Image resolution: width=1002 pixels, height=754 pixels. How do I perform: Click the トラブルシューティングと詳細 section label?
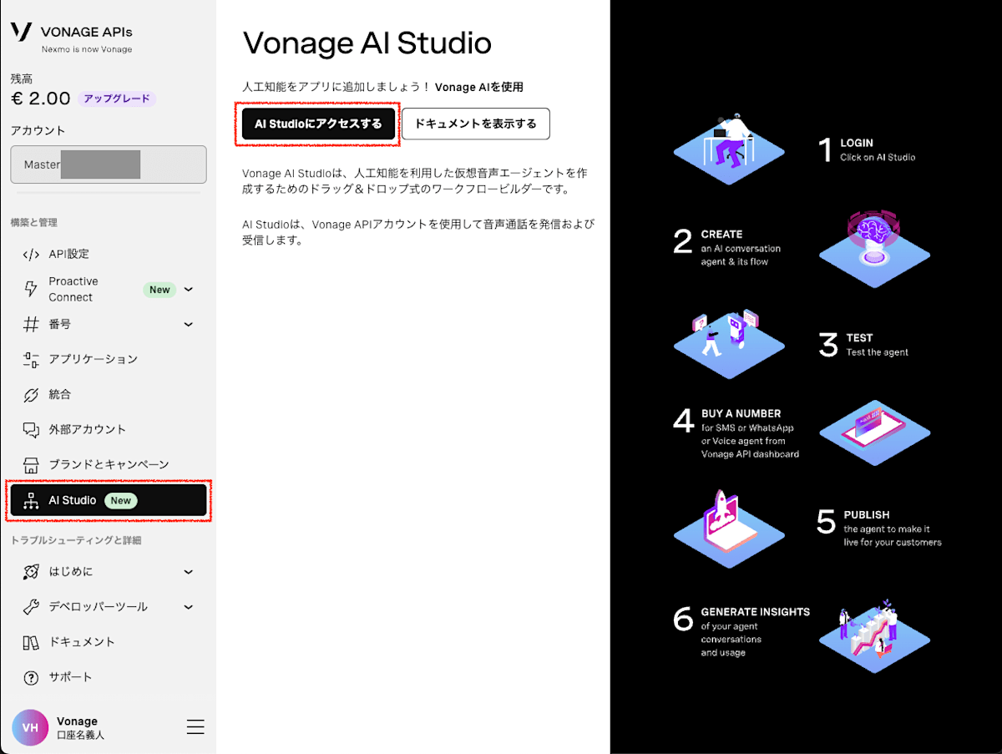pos(76,540)
